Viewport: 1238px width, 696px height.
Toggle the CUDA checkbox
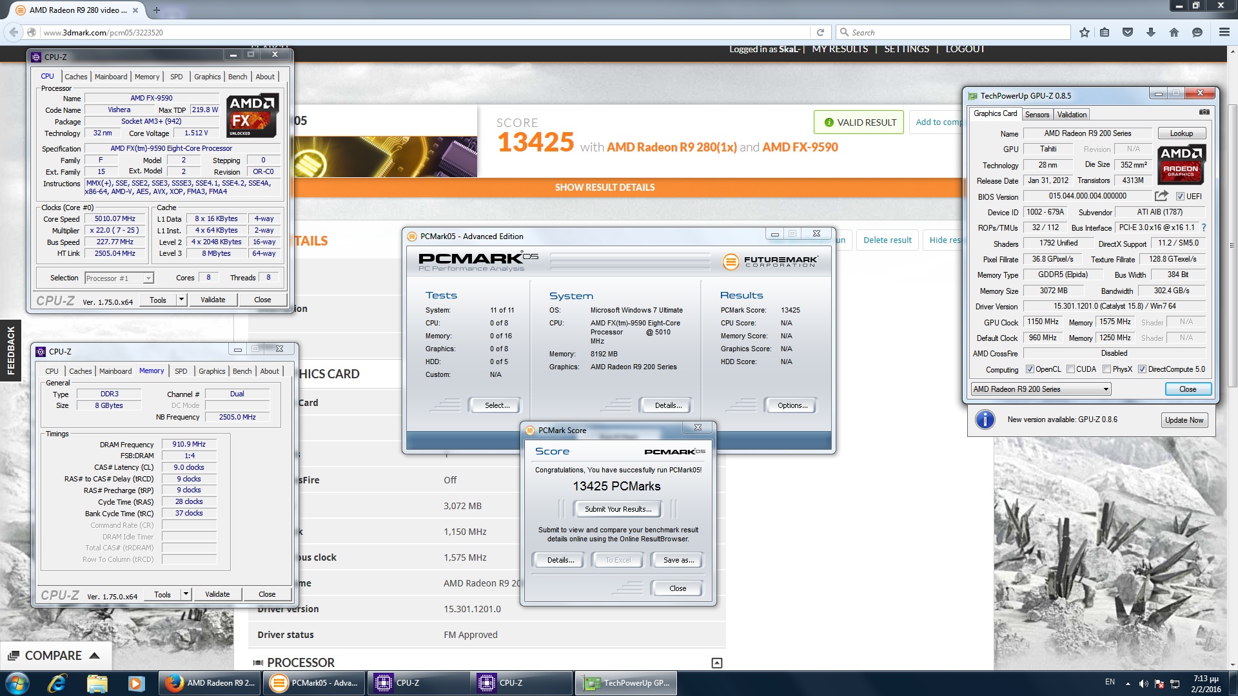[1070, 369]
